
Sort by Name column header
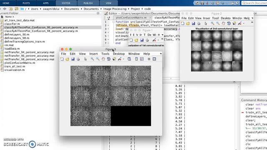[x=8, y=17]
